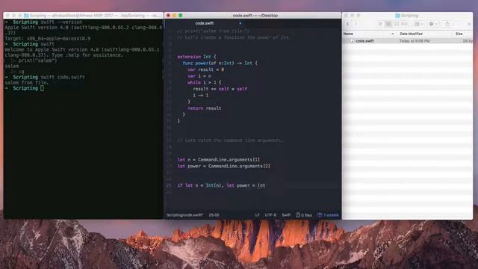Click the Scripting folder icon in Finder title

coord(397,15)
